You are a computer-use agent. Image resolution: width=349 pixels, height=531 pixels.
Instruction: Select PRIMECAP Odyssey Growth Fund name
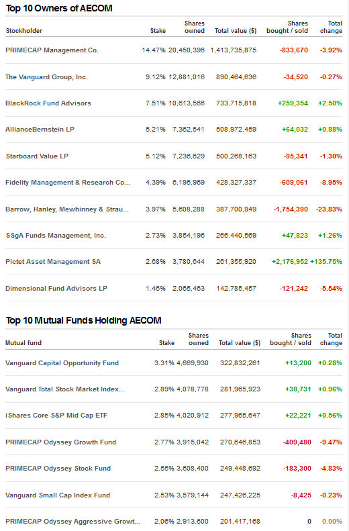pos(60,442)
